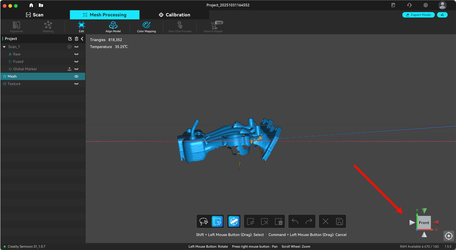Open application settings via the gear icon
The image size is (456, 250).
[425, 5]
